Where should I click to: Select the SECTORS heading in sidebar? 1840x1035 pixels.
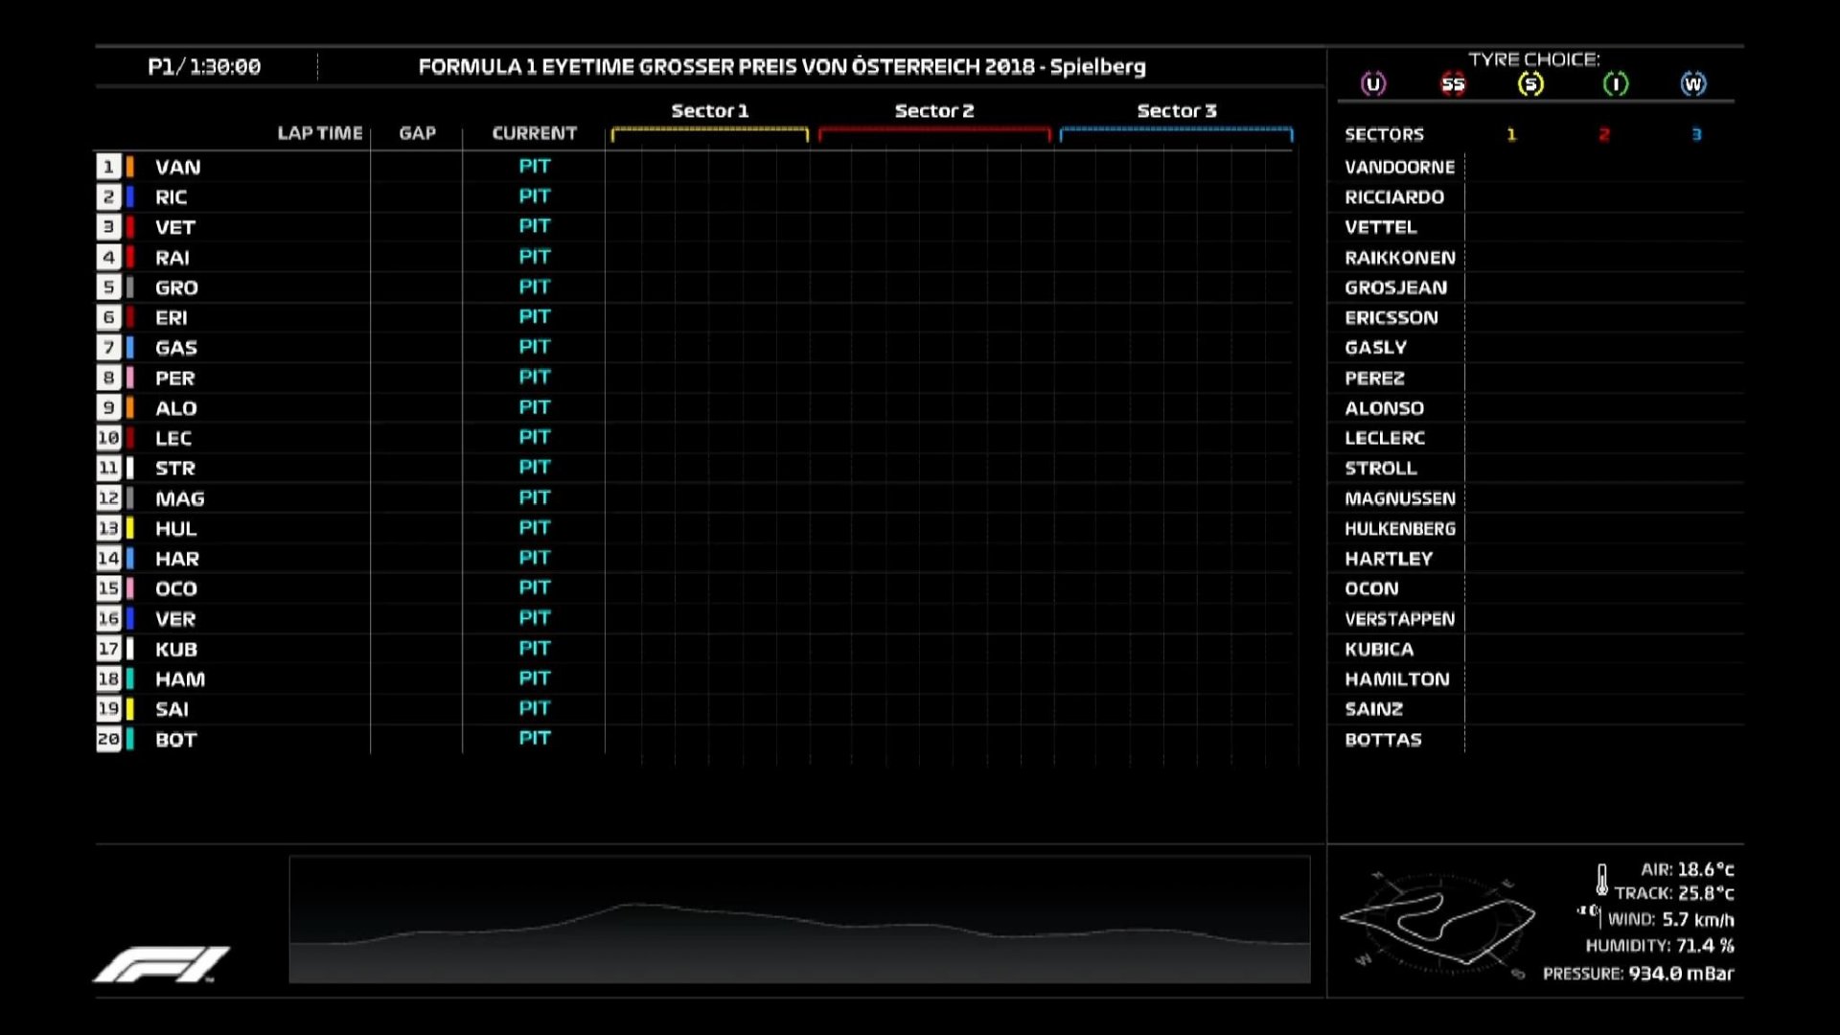[1384, 134]
